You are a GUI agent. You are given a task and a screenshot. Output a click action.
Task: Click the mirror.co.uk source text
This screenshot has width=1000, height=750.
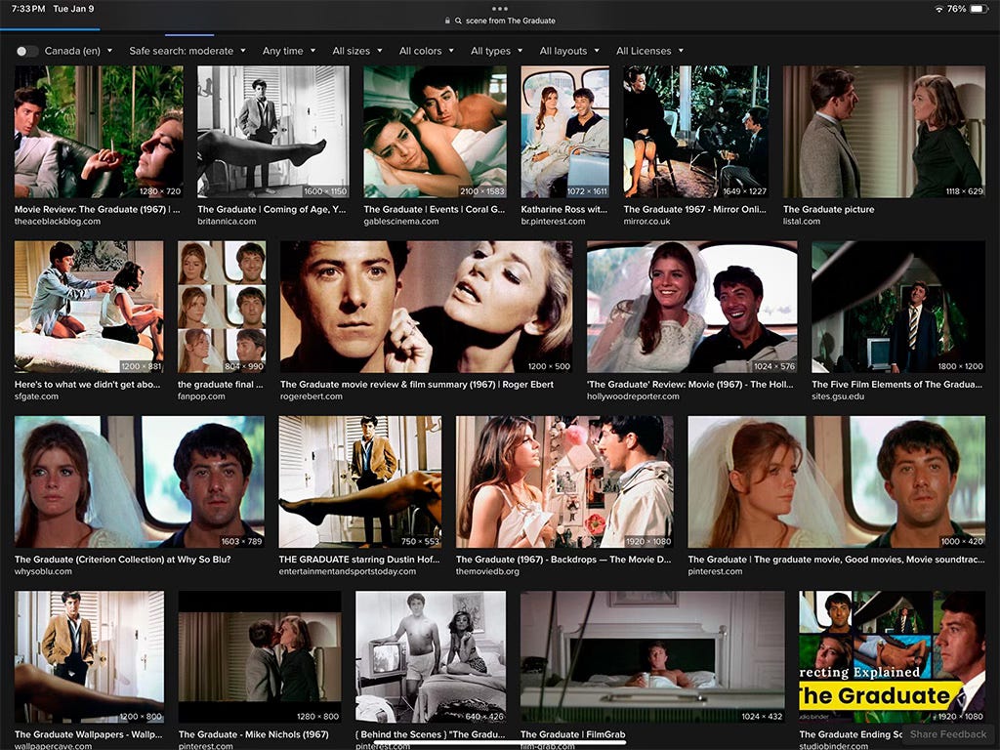coord(646,222)
